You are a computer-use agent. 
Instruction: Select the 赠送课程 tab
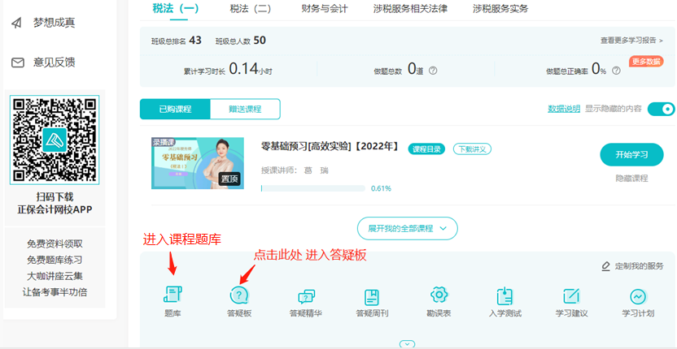tap(244, 109)
